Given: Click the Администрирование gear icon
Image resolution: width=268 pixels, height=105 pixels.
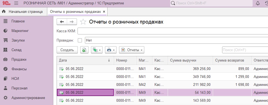Looking at the screenshot, I should point(6,98).
